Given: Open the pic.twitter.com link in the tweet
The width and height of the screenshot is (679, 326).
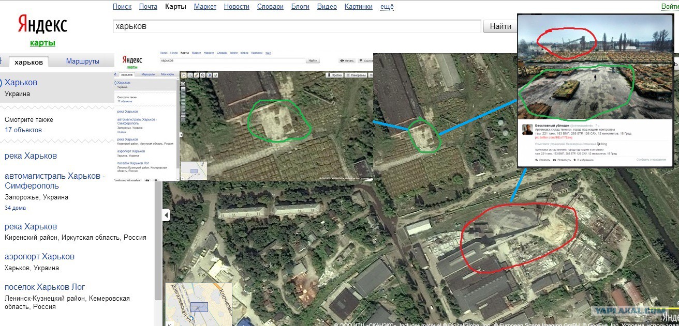Looking at the screenshot, I should pyautogui.click(x=553, y=137).
